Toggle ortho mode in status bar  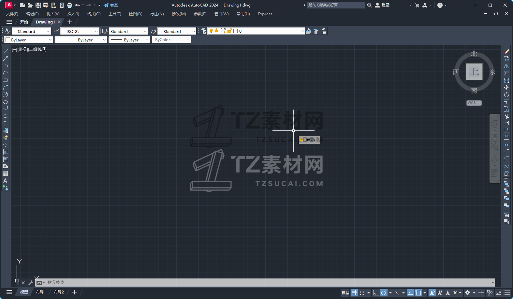point(376,293)
